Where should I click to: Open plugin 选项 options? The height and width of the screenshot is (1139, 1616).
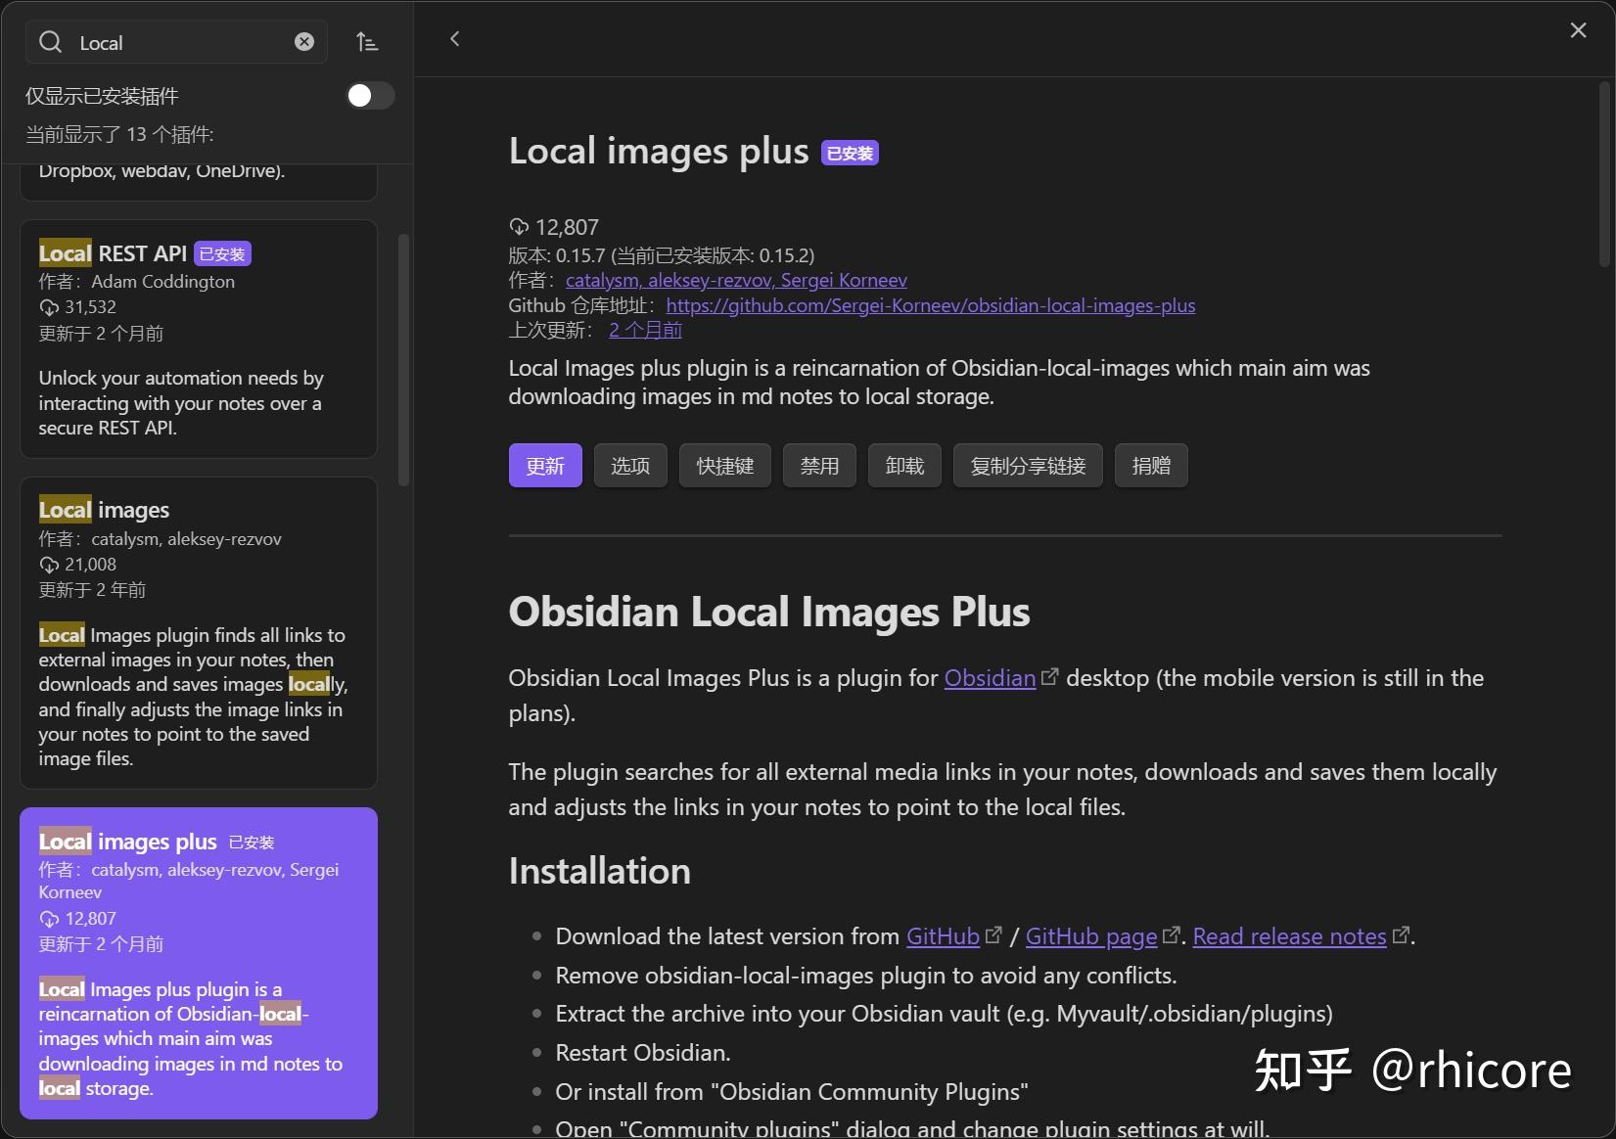click(x=630, y=466)
